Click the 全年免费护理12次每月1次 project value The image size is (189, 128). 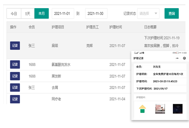point(168,74)
